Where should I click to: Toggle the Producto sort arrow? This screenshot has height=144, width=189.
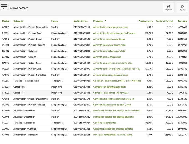tap(105, 21)
